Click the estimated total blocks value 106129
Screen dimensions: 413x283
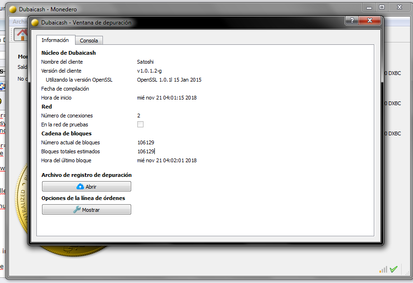pos(146,151)
